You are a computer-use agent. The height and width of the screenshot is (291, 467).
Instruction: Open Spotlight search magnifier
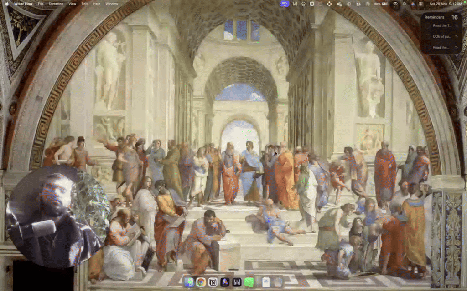point(405,4)
